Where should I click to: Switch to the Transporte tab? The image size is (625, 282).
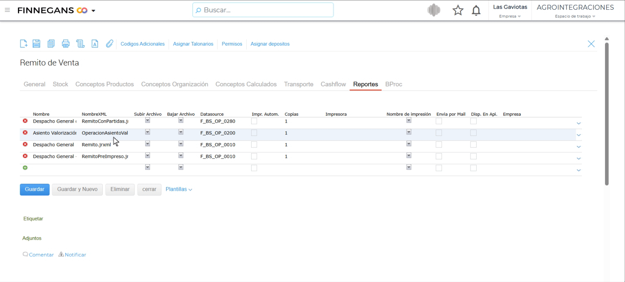[x=299, y=84]
